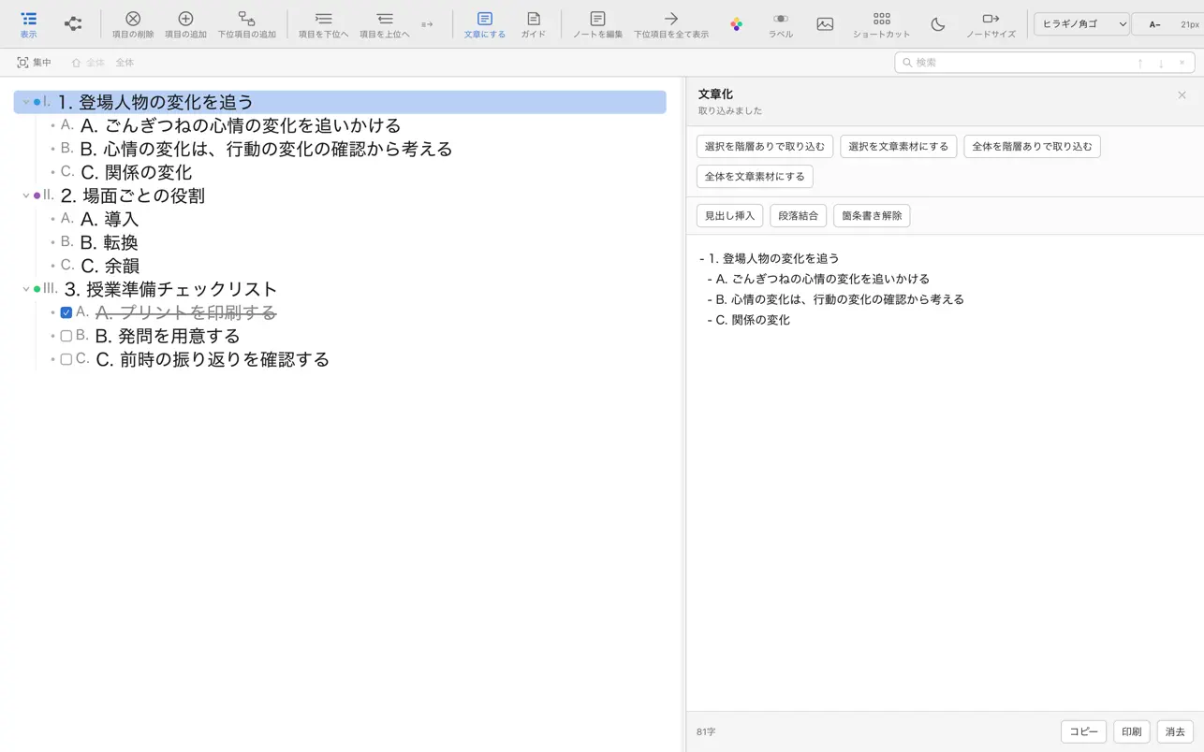Open the picture image icon
This screenshot has height=752, width=1204.
click(825, 24)
